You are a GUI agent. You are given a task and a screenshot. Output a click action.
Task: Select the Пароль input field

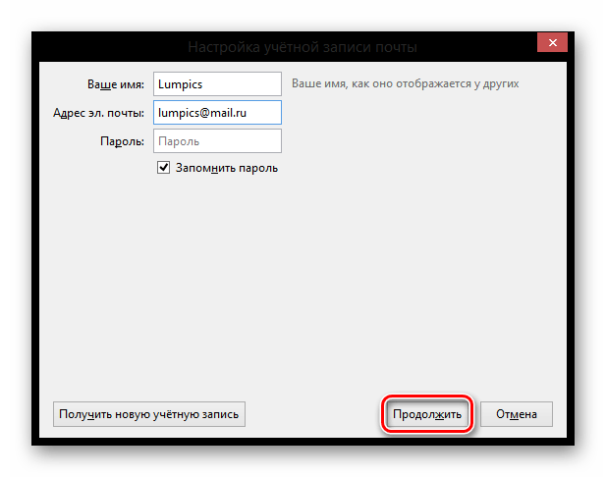point(217,141)
